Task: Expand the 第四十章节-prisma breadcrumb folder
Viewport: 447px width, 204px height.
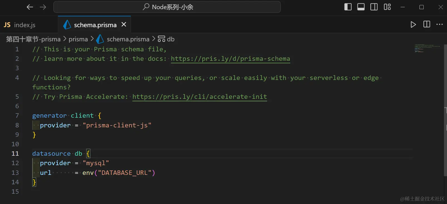Action: [33, 39]
